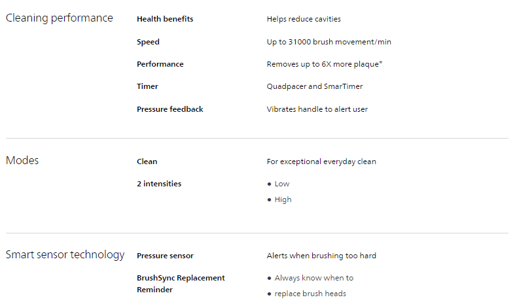This screenshot has width=517, height=306.
Task: Click the Cleaning performance section heading
Action: click(59, 18)
